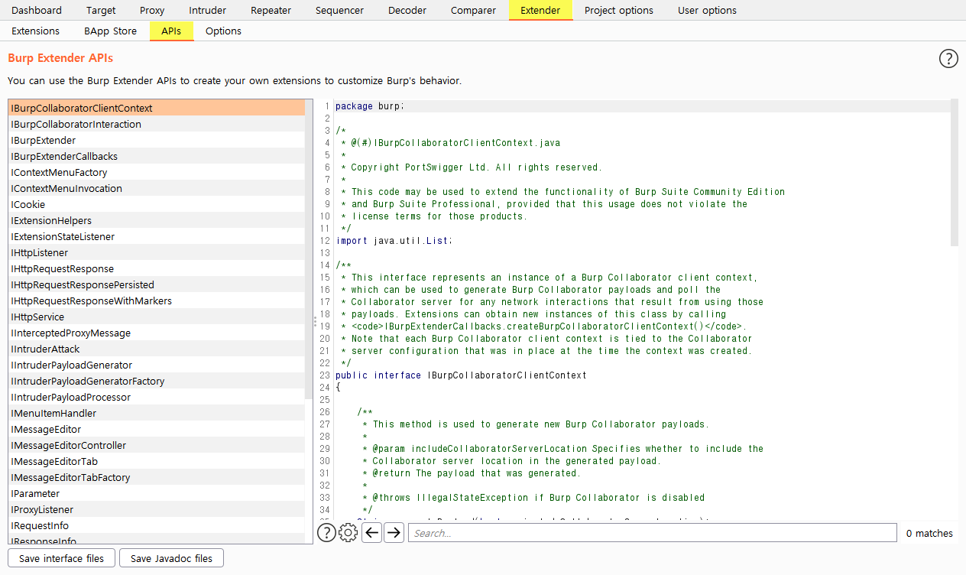Select IRequestInfo interface
Screen dimensions: 966x575
[156, 525]
